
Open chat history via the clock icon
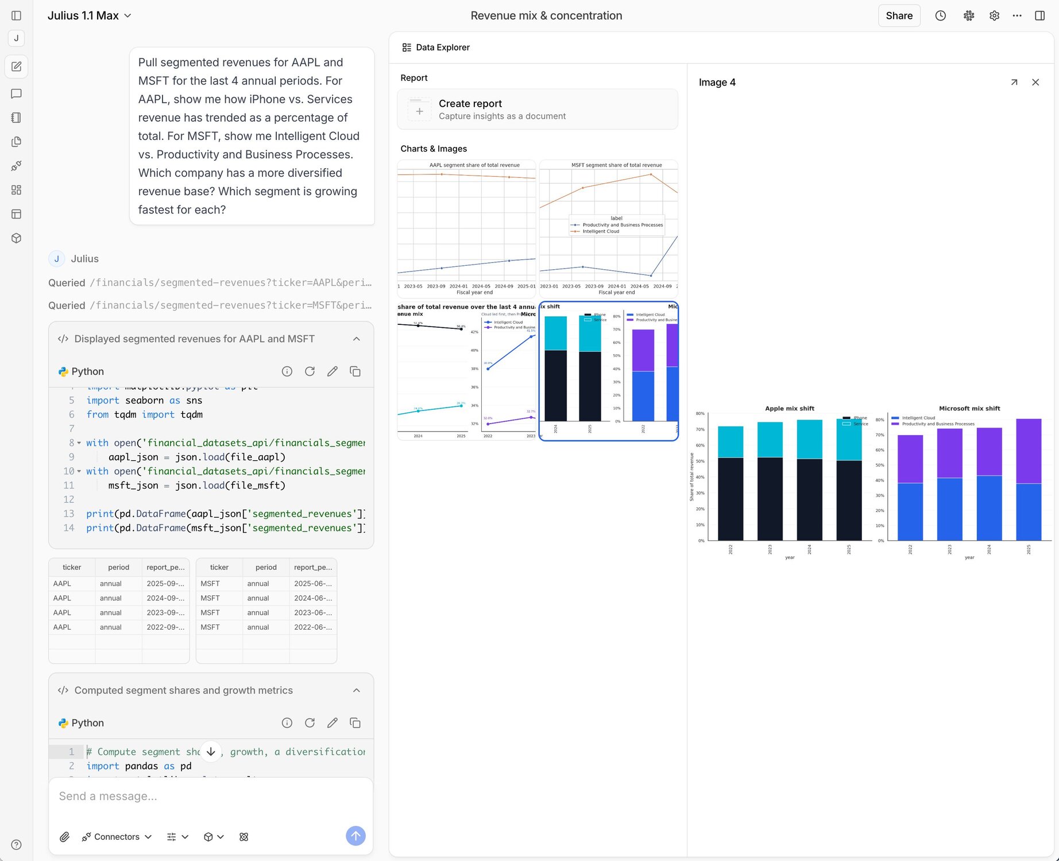(941, 15)
